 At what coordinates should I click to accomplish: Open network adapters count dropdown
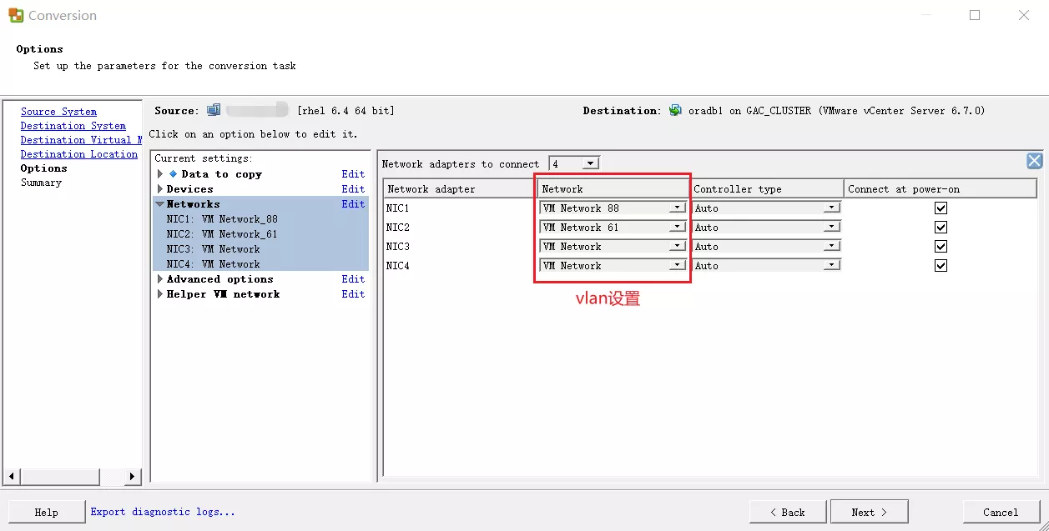point(590,164)
